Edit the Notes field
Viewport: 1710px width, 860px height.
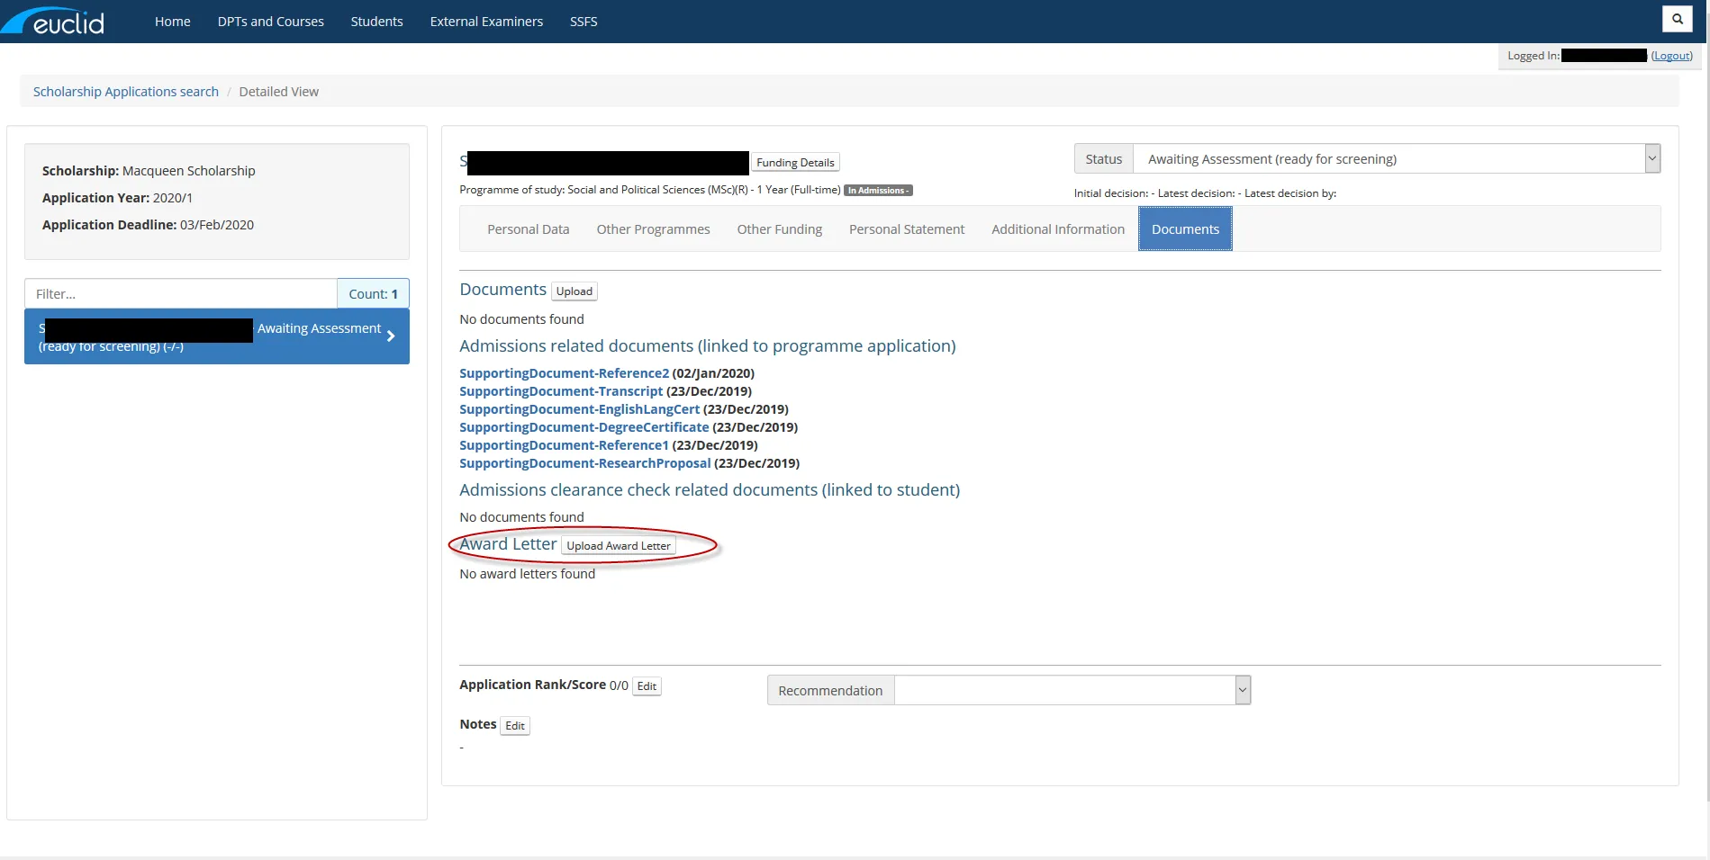tap(514, 725)
